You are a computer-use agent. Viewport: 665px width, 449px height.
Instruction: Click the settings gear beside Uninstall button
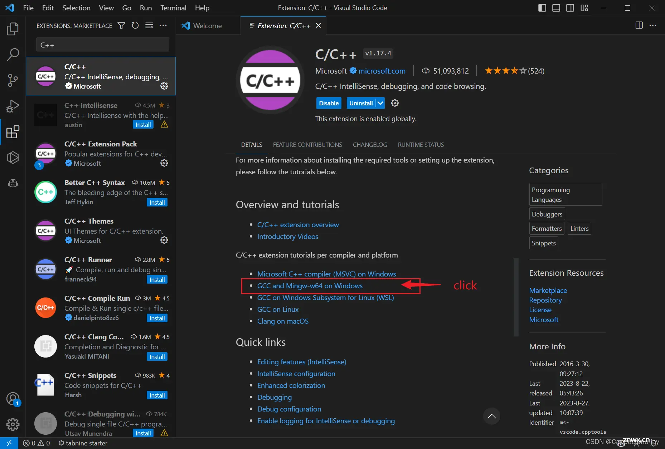pos(395,103)
